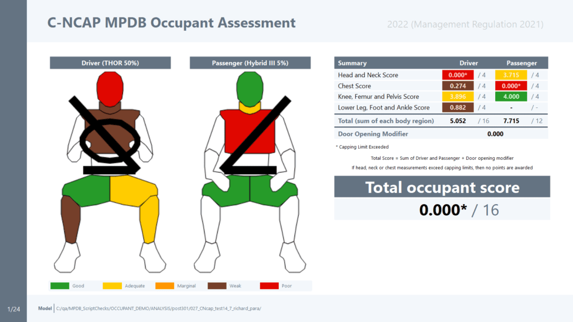Click the "Total occupant score" banner

pos(442,187)
